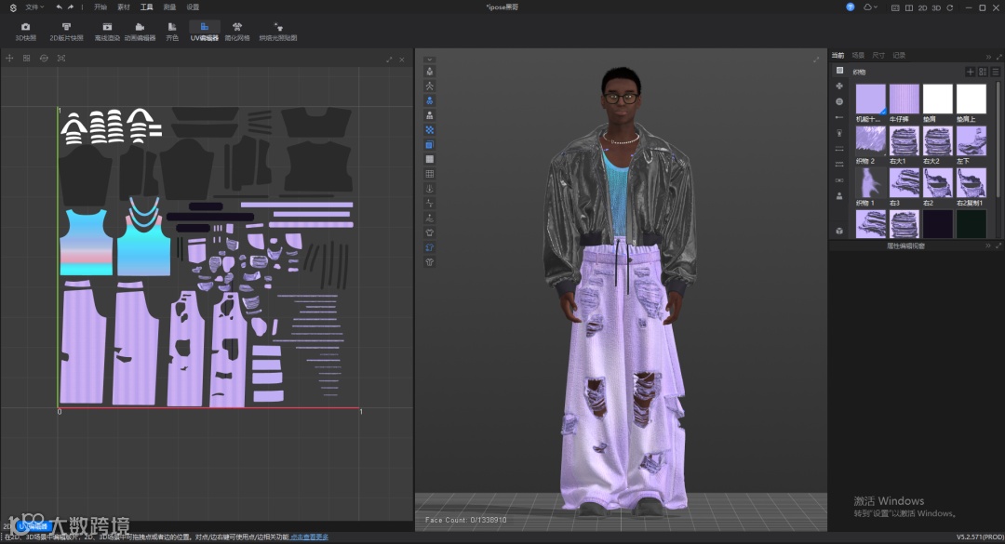Click the add fabric plus icon
The height and width of the screenshot is (544, 1005).
(x=970, y=72)
